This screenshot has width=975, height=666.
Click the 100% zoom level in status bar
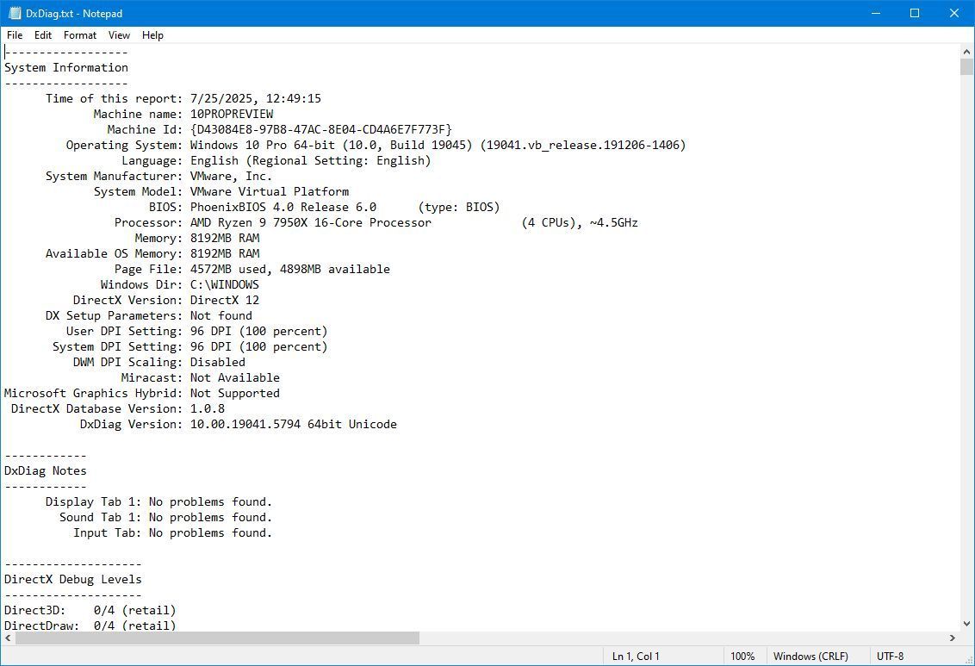[742, 657]
